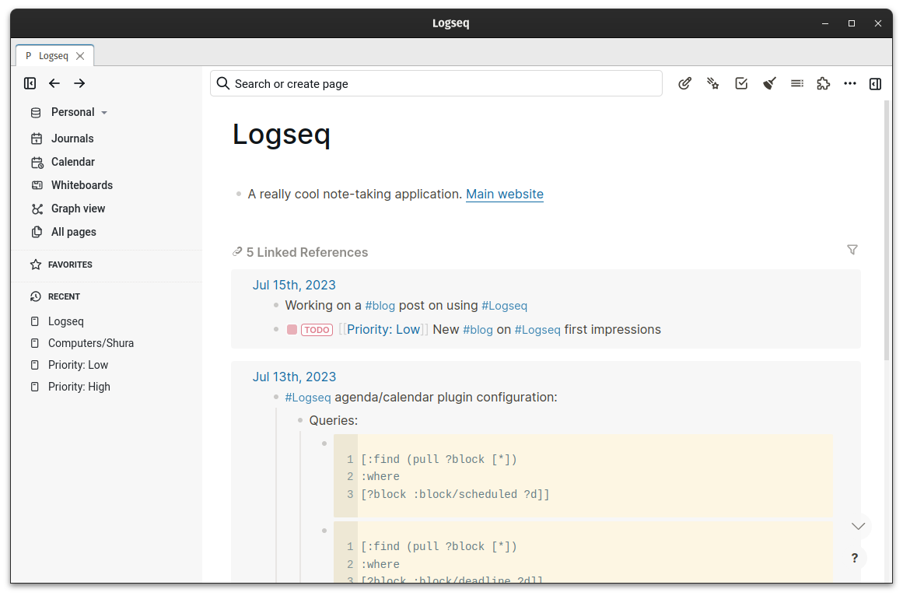Focus the Search or create page field
Viewport: 903px width, 596px height.
coord(436,83)
